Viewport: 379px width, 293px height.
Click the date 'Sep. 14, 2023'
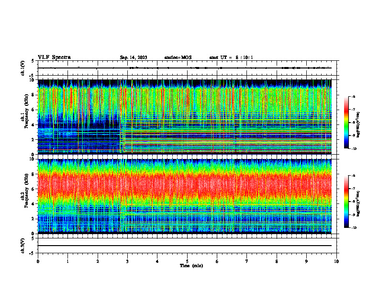tap(134, 57)
